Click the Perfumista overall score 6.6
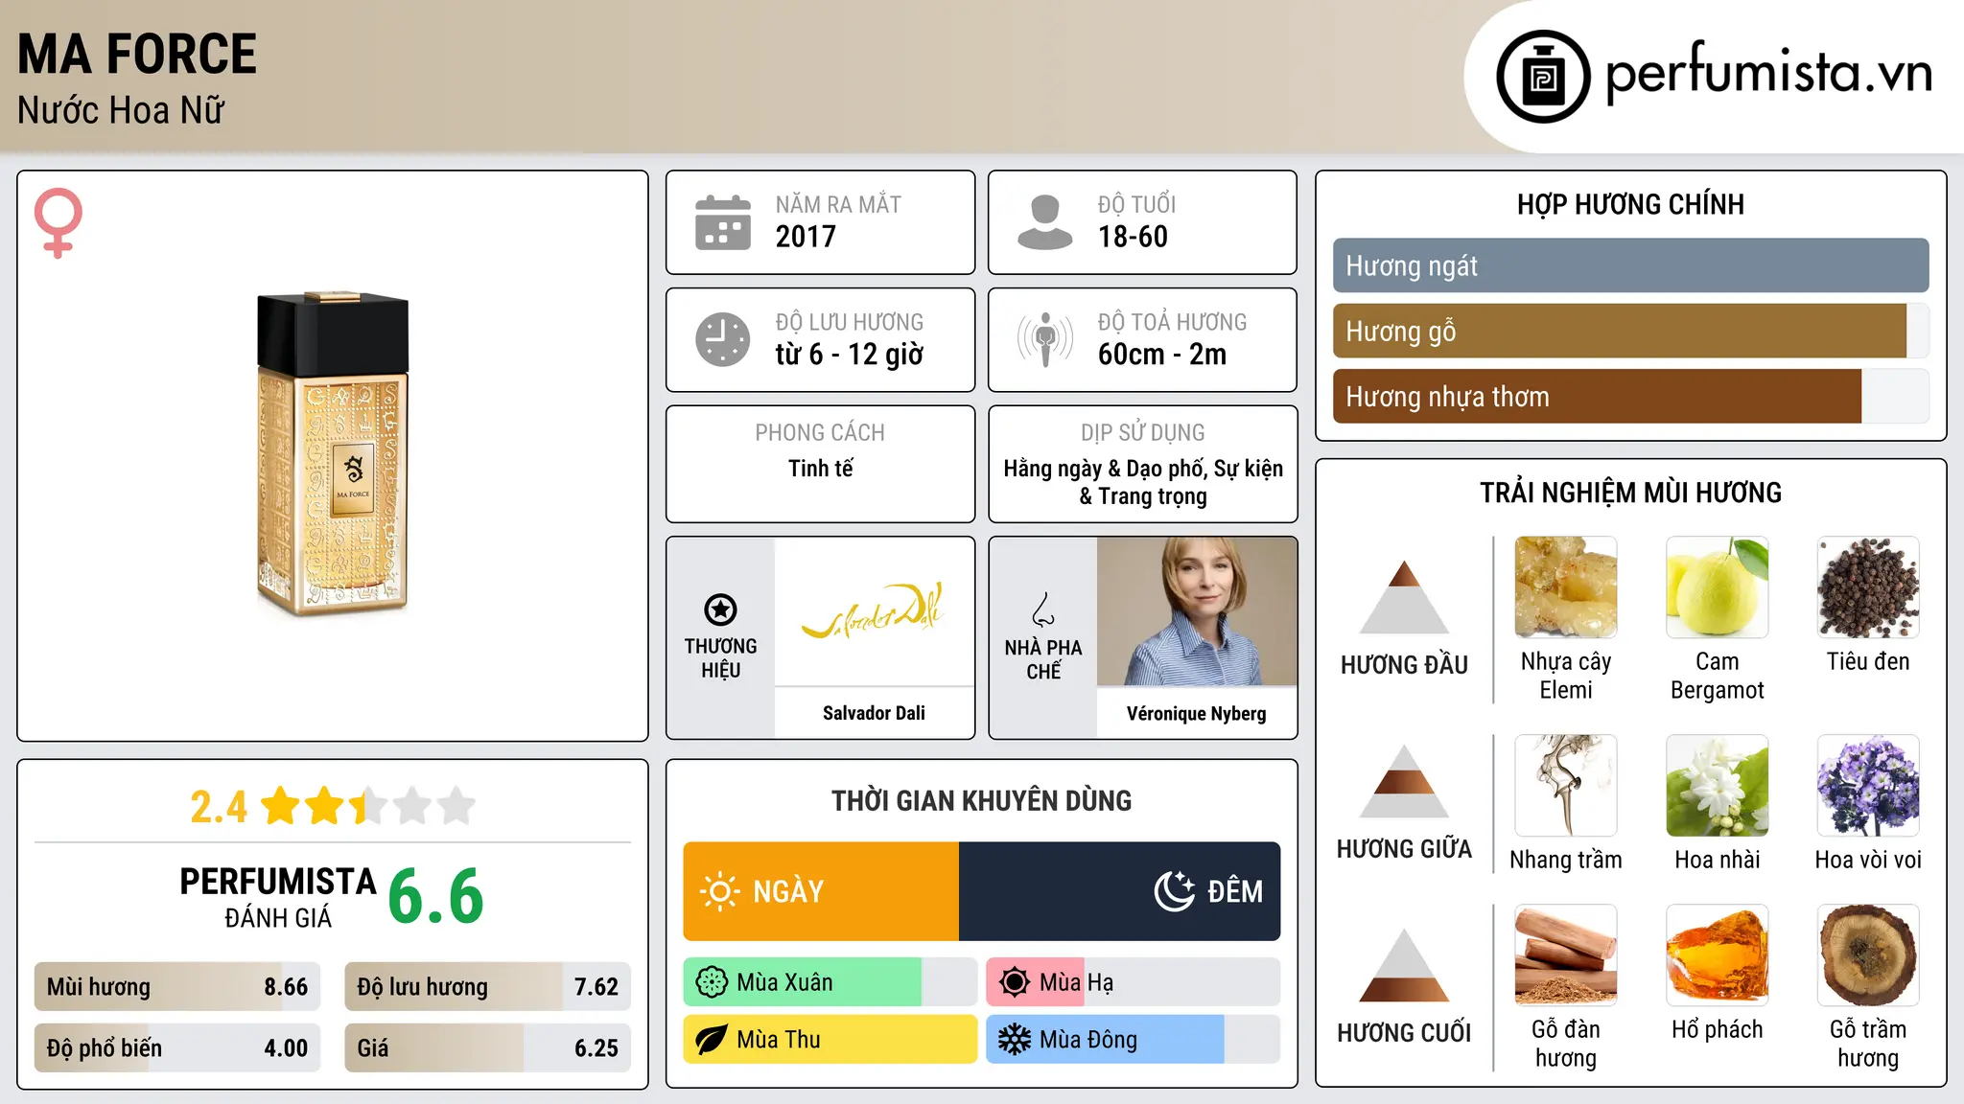 pos(435,897)
